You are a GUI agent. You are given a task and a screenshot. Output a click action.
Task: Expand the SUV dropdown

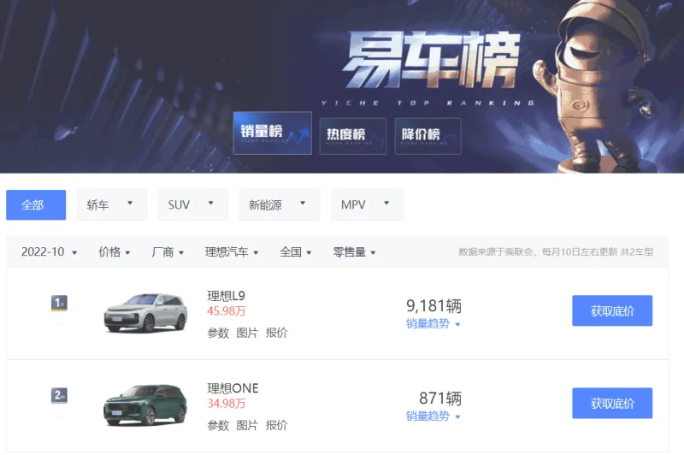click(192, 204)
